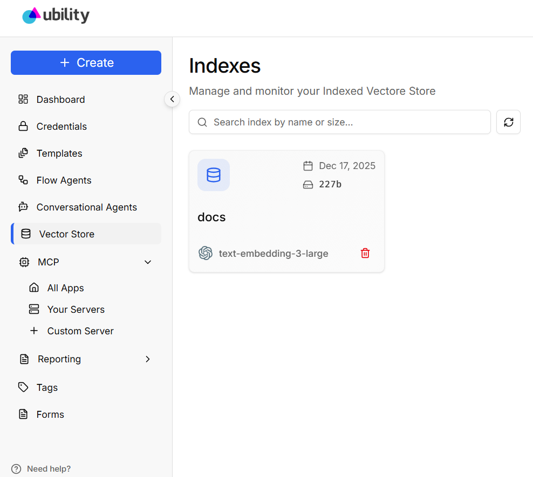Screen dimensions: 533x477
Task: Collapse the MCP section chevron
Action: [x=148, y=262]
